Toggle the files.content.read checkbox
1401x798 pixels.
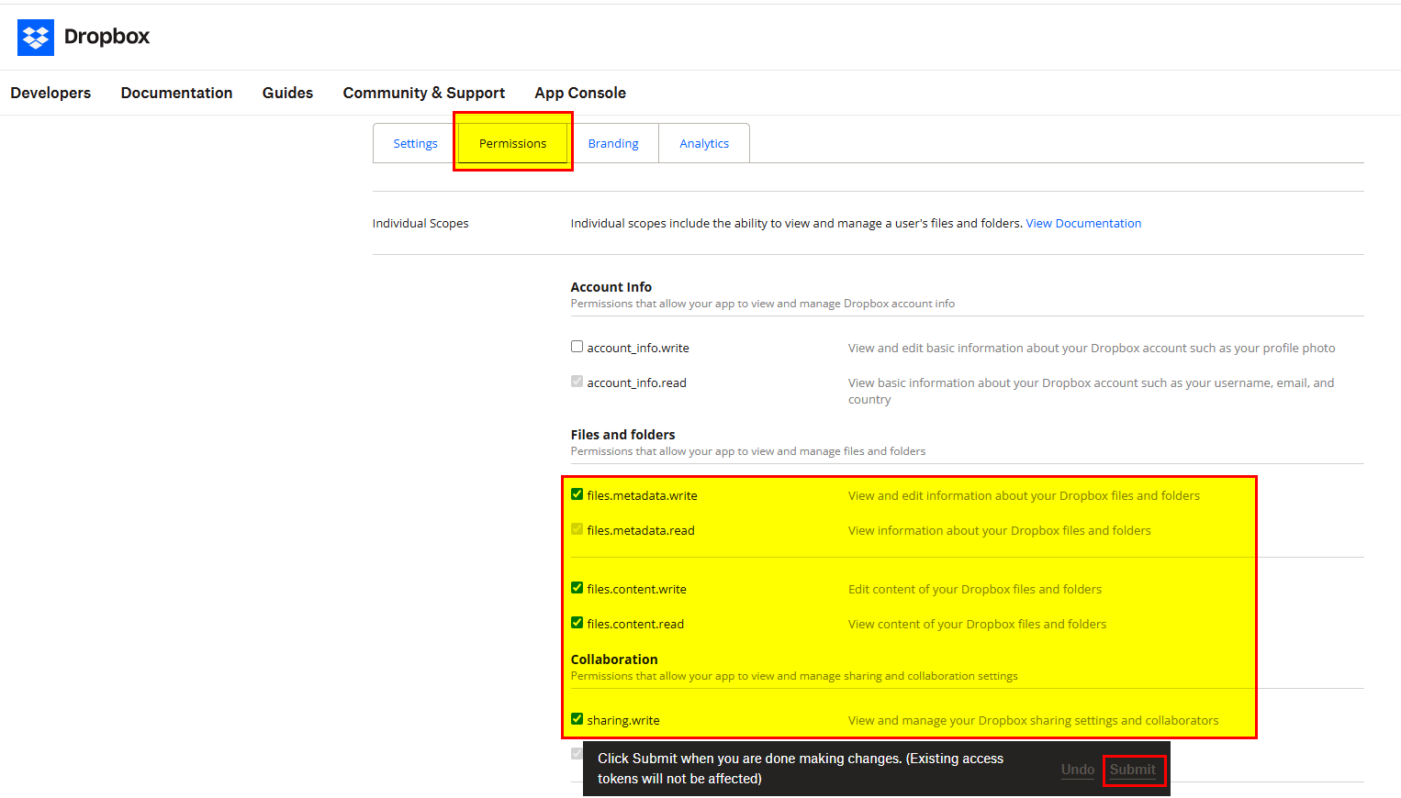577,623
